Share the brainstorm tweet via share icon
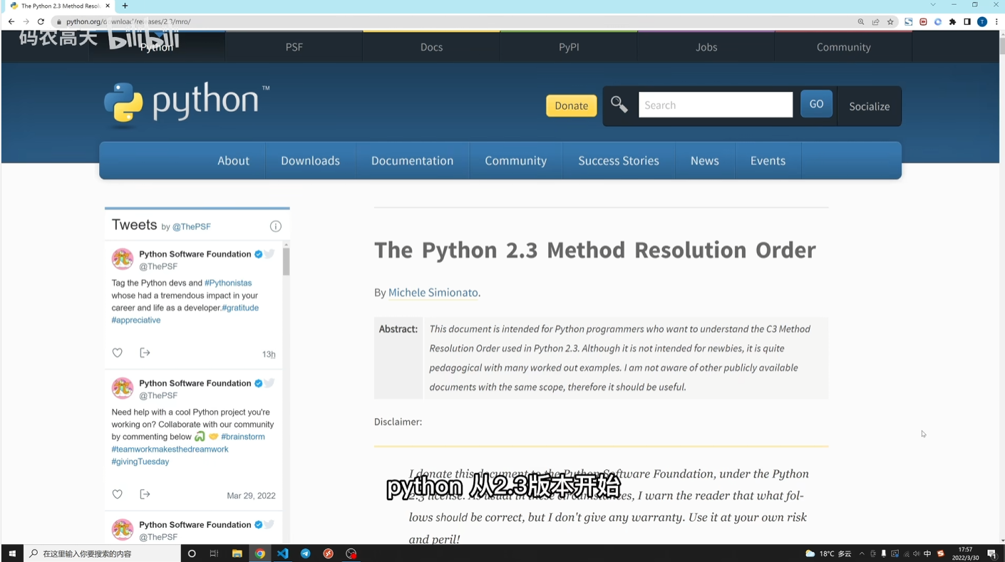This screenshot has height=562, width=1005. [x=145, y=494]
